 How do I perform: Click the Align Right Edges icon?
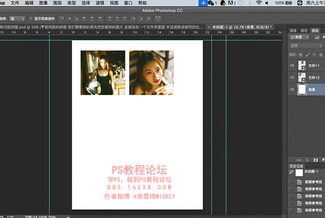pos(100,18)
